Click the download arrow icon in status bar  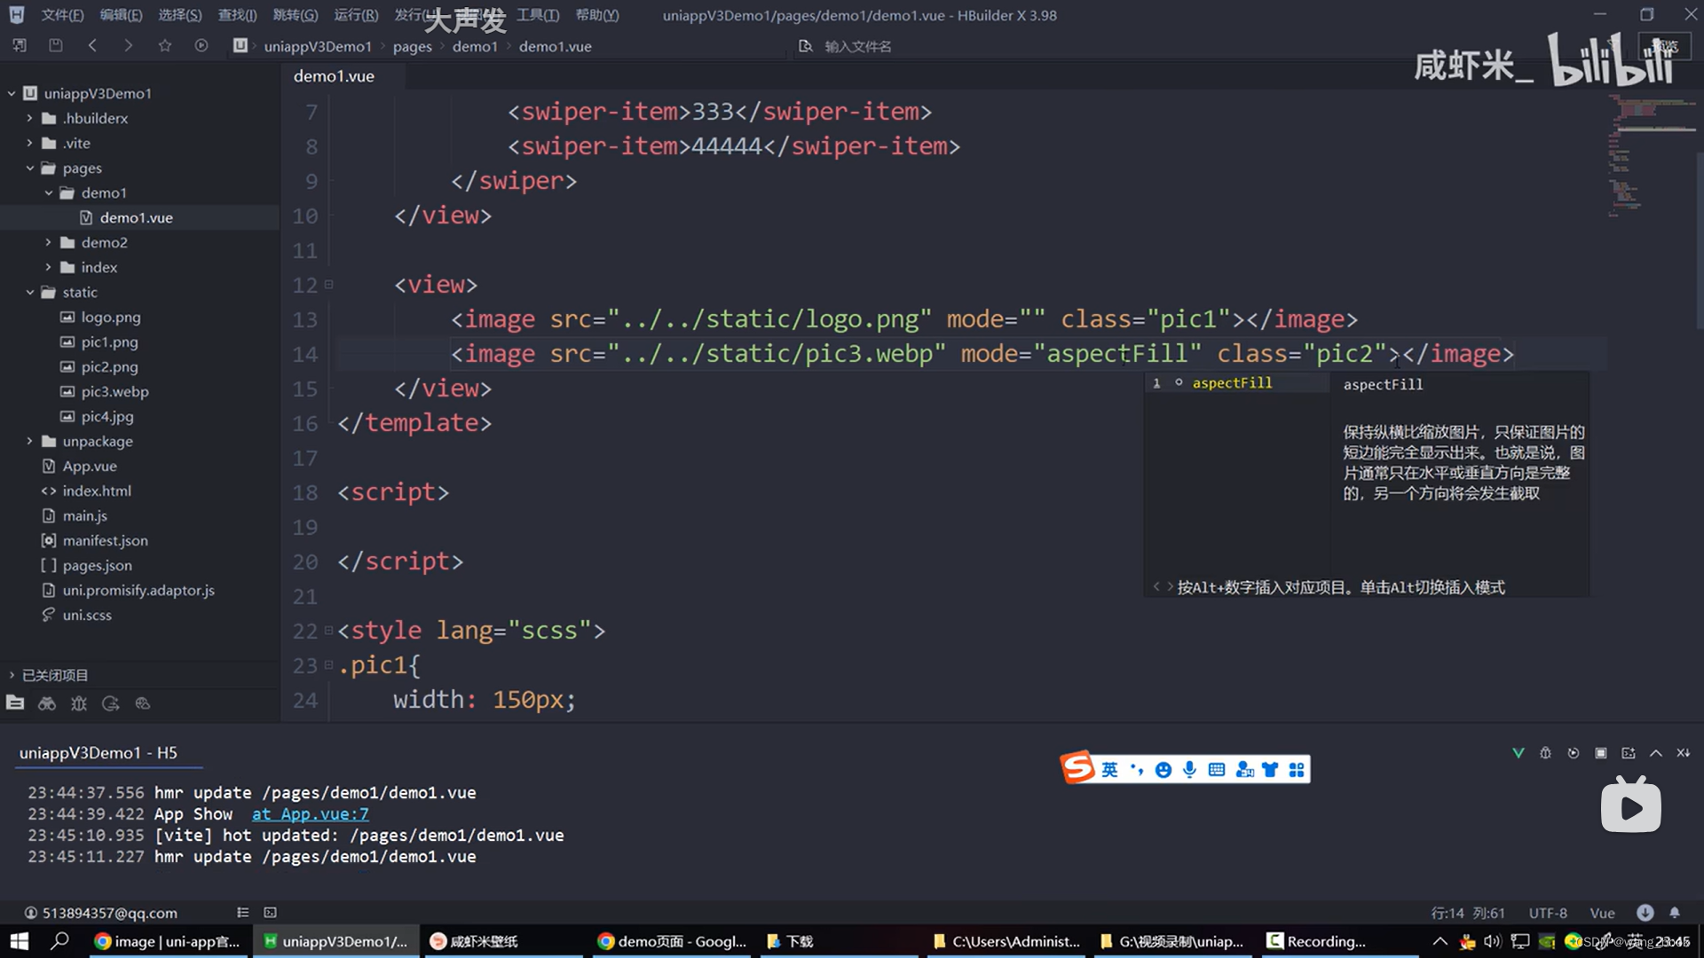(x=1645, y=912)
